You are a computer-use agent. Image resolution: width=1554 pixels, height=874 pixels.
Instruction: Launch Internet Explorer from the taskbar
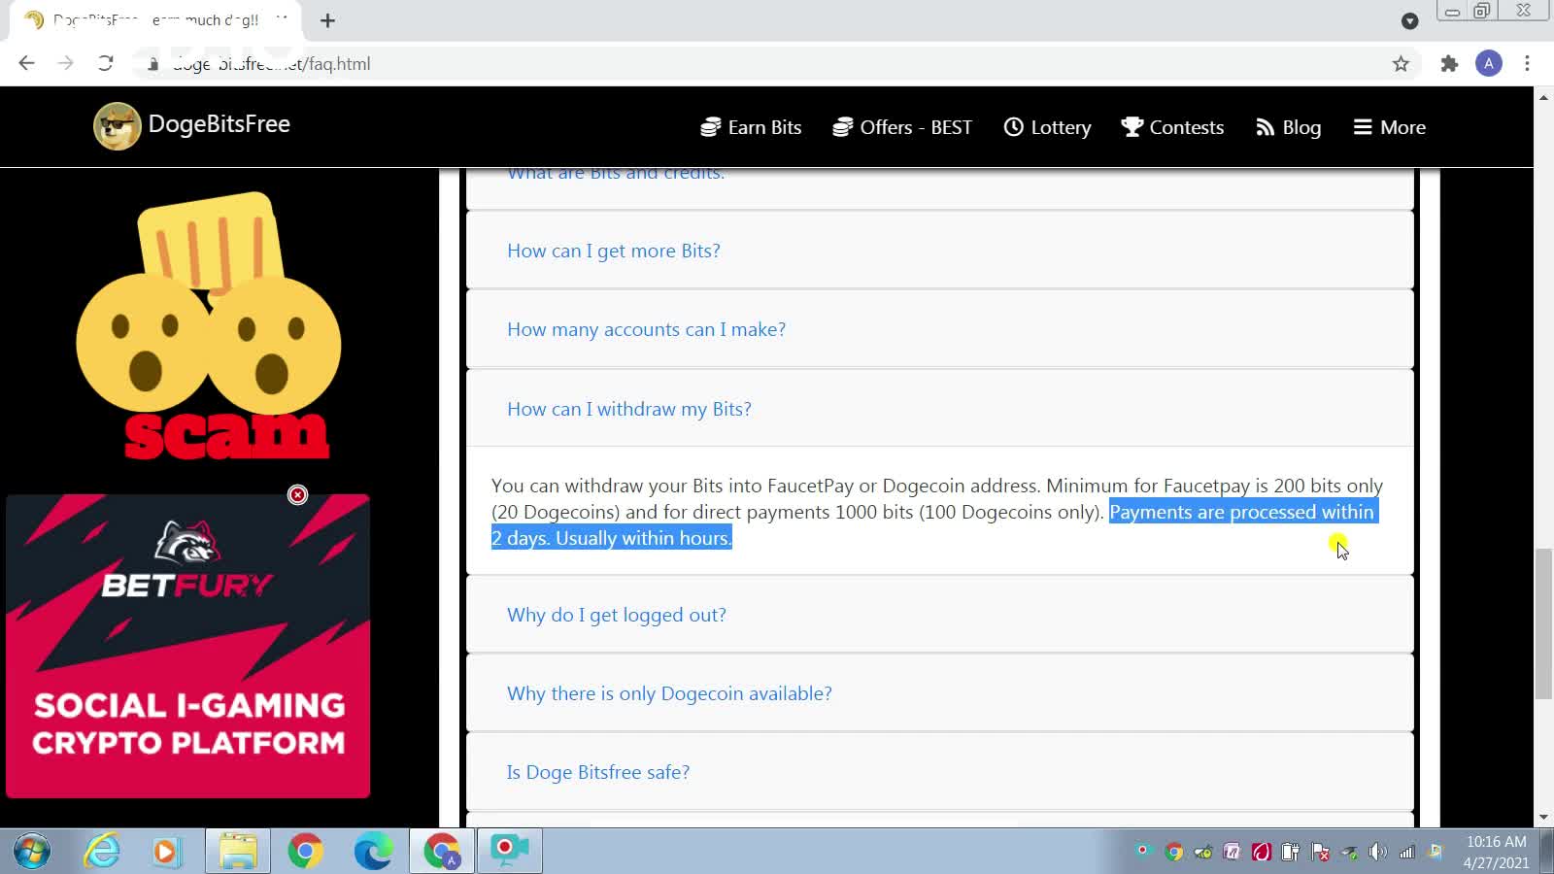click(x=102, y=852)
